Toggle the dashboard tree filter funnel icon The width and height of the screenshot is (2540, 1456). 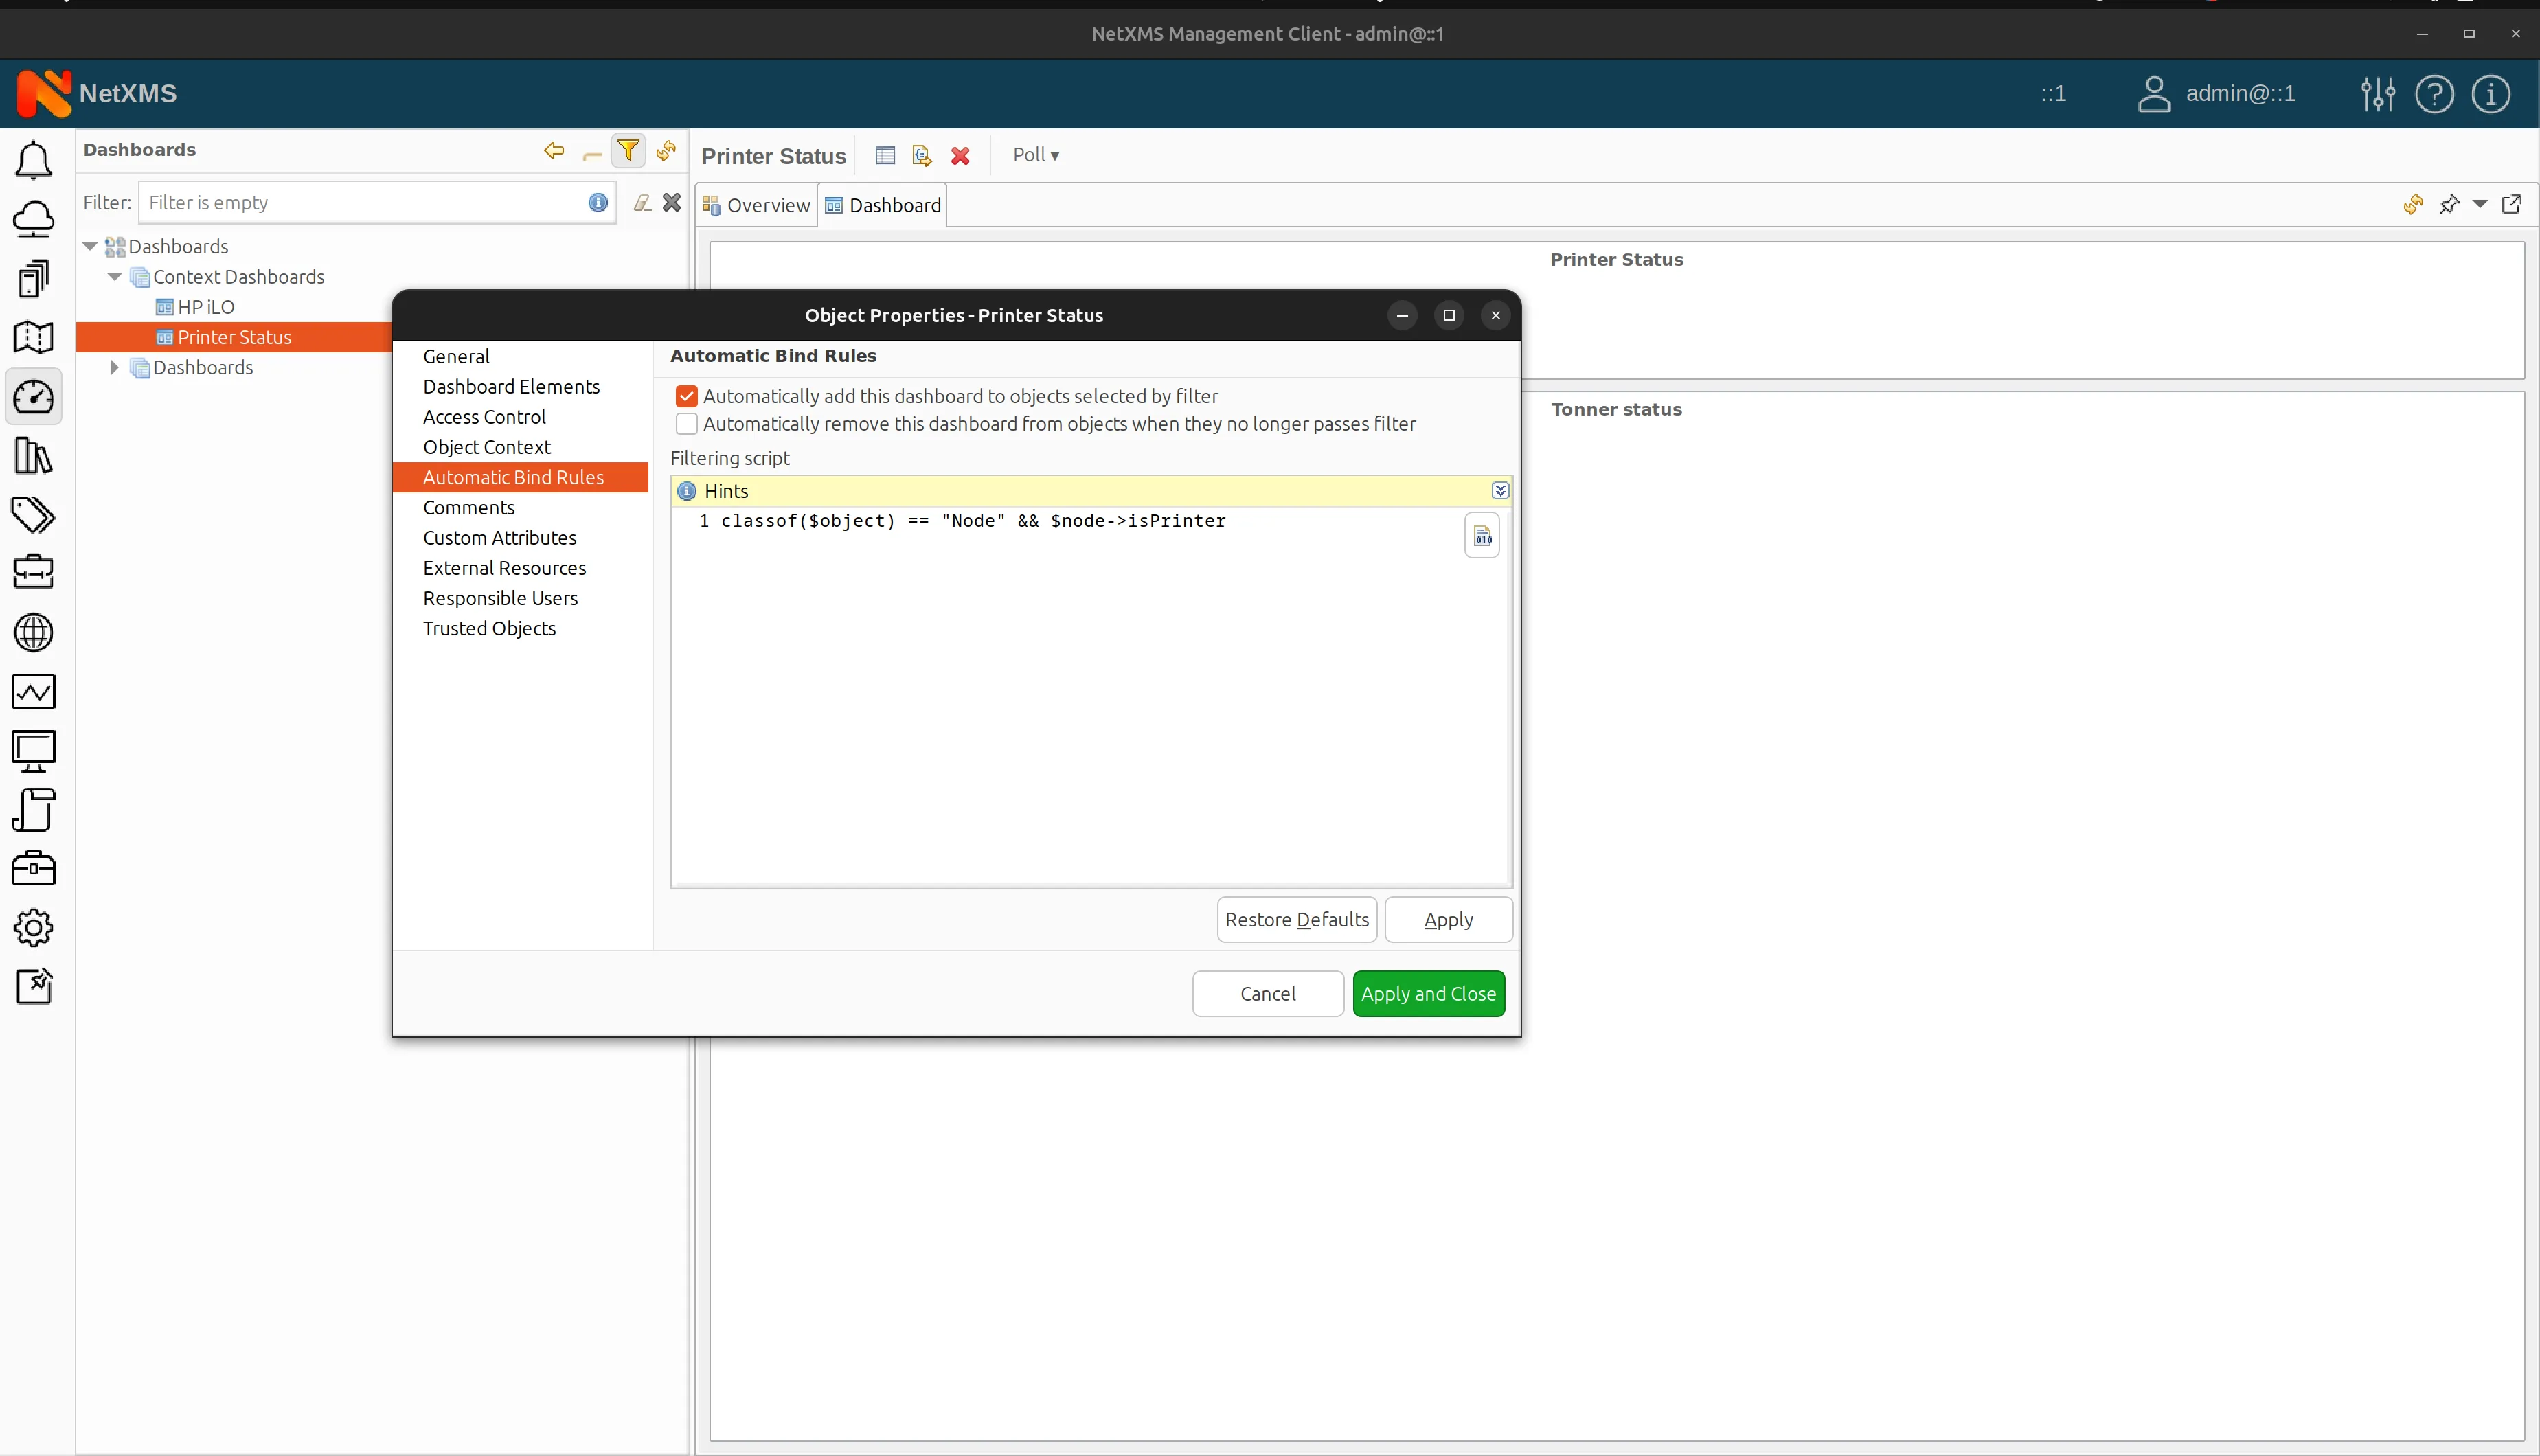pos(628,150)
